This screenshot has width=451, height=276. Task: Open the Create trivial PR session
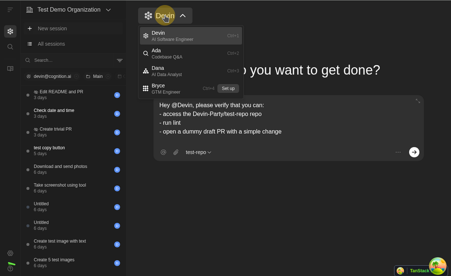(x=74, y=132)
